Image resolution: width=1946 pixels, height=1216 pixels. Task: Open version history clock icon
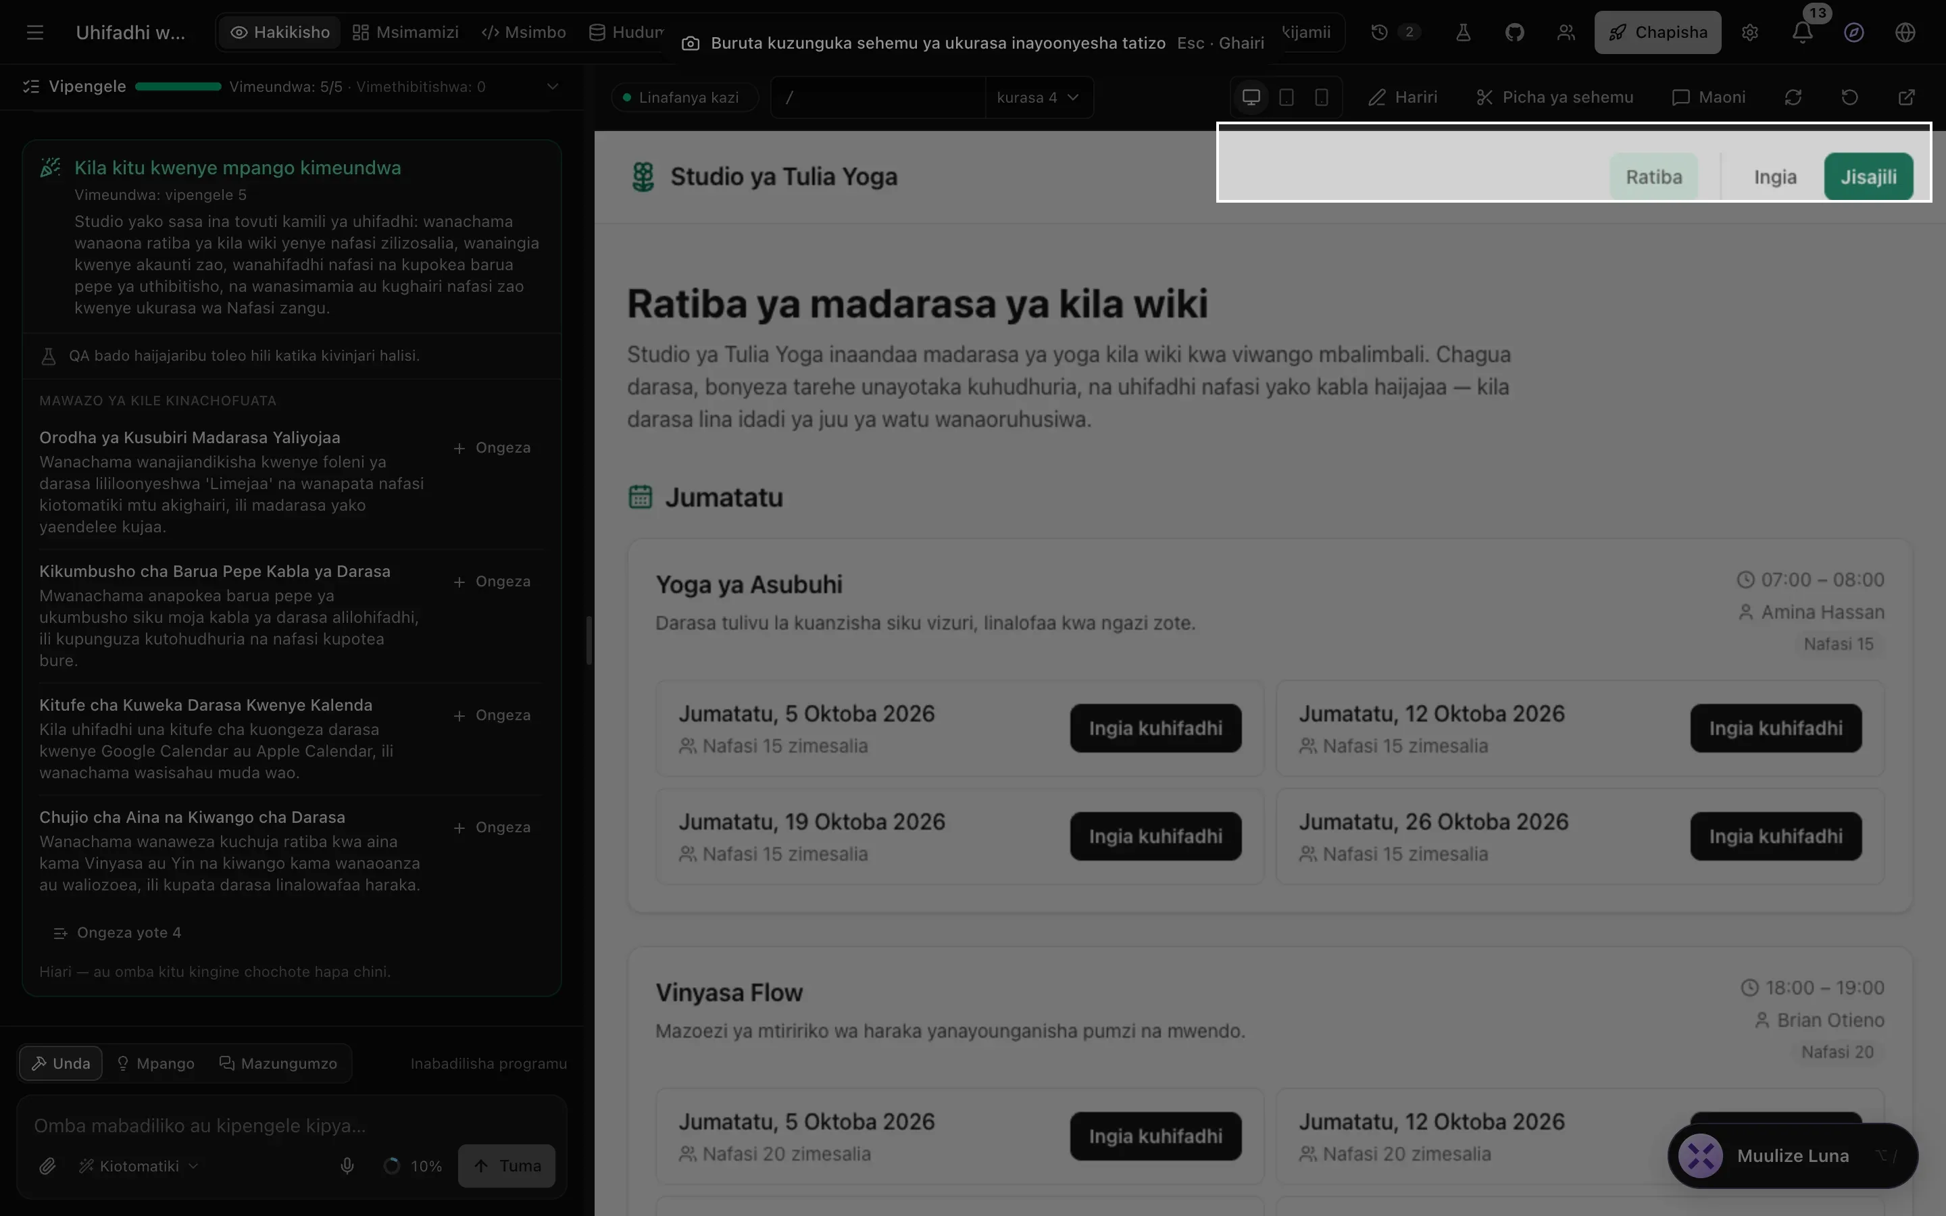click(x=1379, y=32)
